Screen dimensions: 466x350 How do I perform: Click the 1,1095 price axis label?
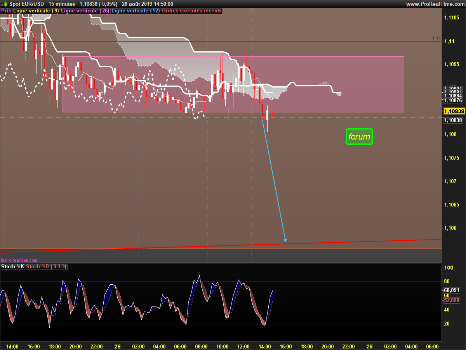[x=452, y=65]
